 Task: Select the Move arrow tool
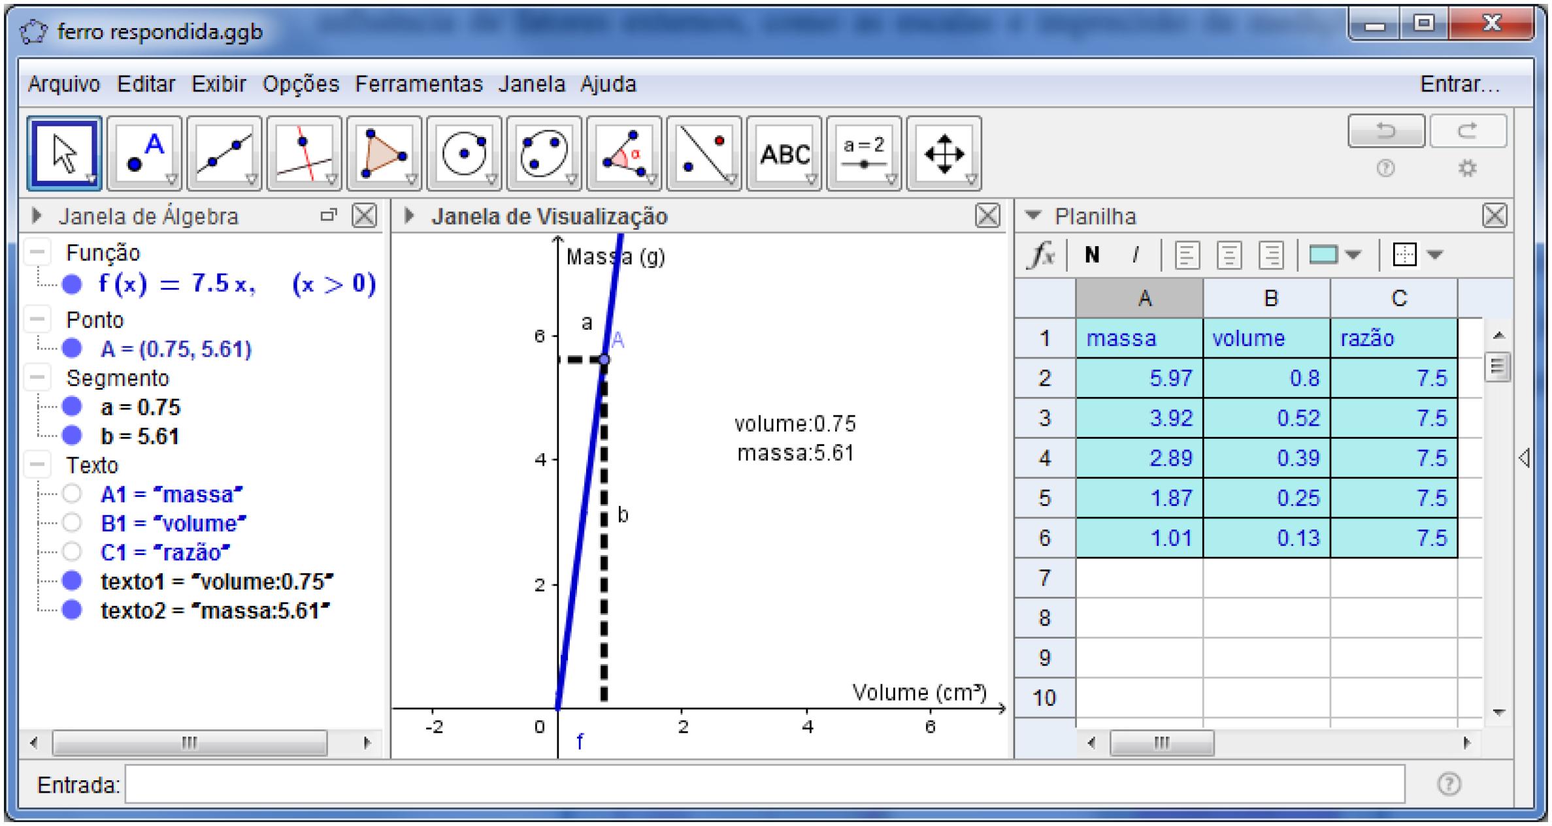pos(63,153)
